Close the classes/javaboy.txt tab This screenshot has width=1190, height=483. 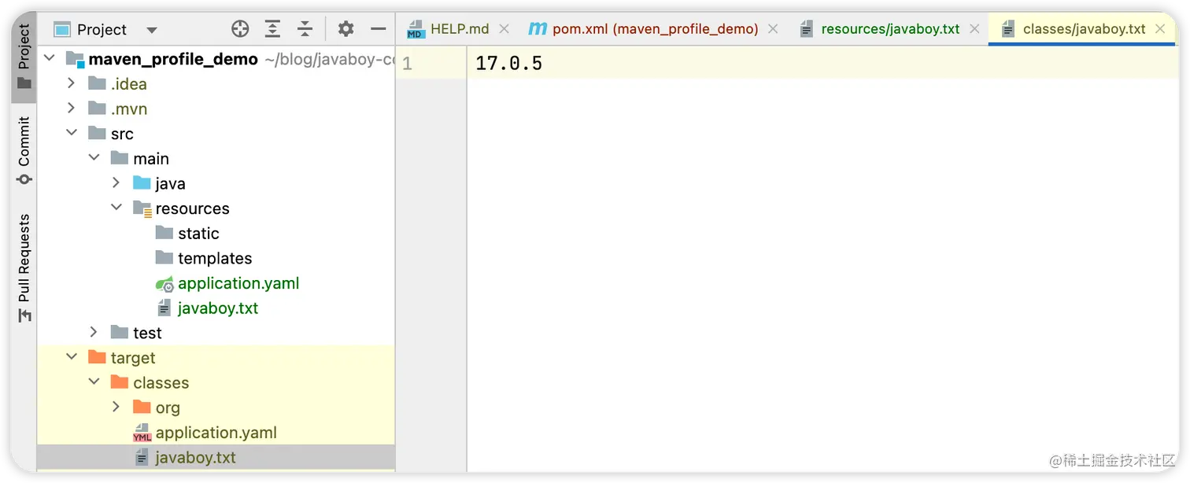1160,29
